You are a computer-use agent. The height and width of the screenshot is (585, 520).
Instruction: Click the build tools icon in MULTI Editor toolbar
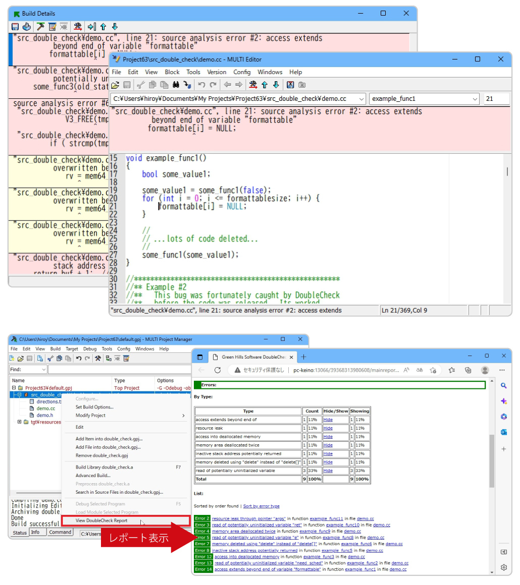pos(253,85)
